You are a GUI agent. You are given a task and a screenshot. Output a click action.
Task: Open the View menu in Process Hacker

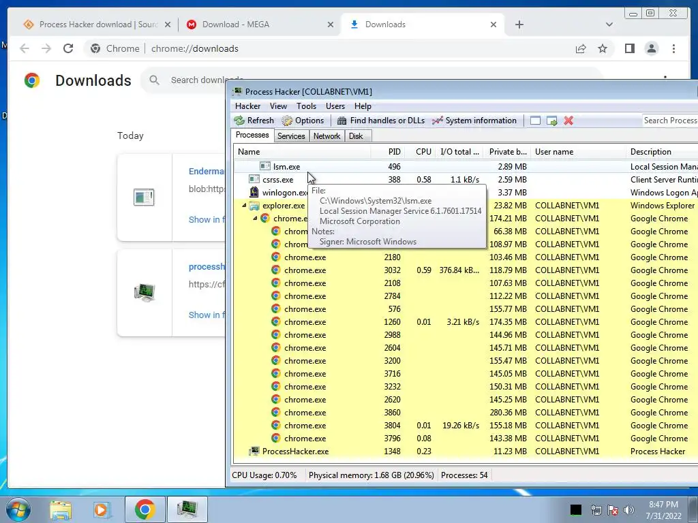[278, 106]
